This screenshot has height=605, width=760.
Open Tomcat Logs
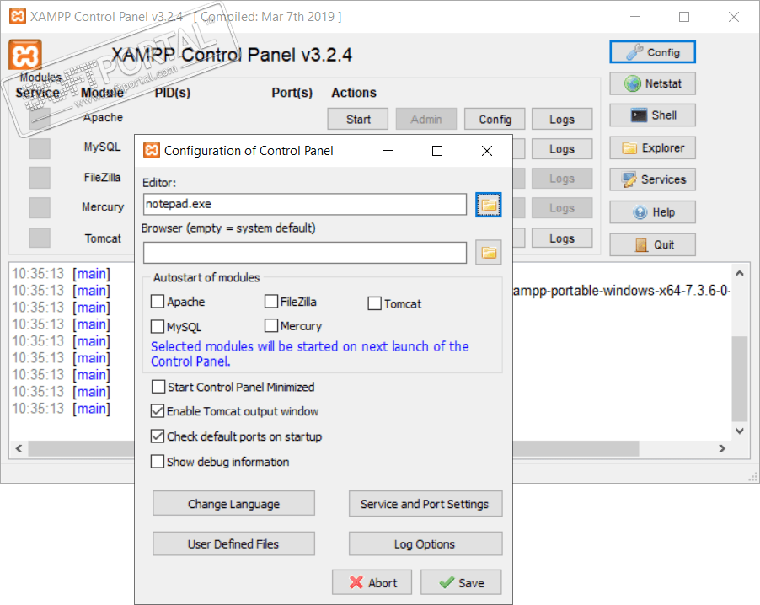tap(562, 238)
